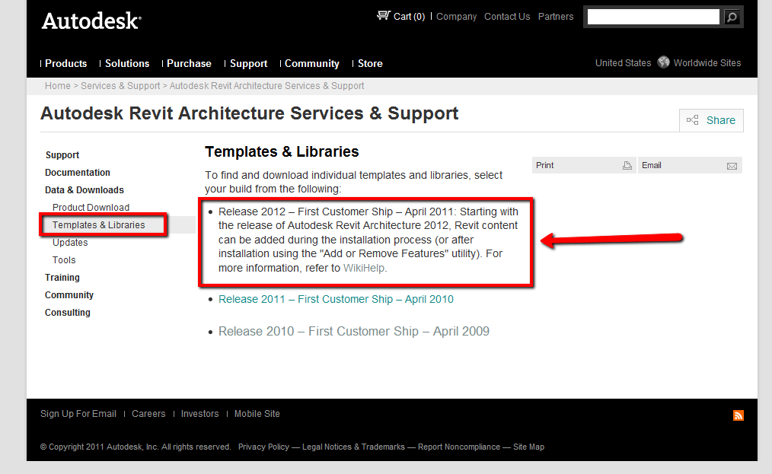The height and width of the screenshot is (474, 772).
Task: Select Templates & Libraries sidebar item
Action: tap(99, 225)
